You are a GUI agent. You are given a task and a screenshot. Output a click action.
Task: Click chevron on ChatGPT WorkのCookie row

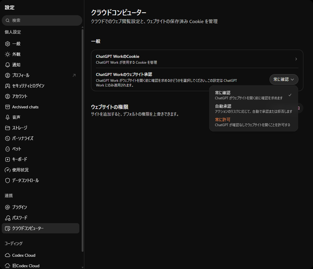coord(296,59)
